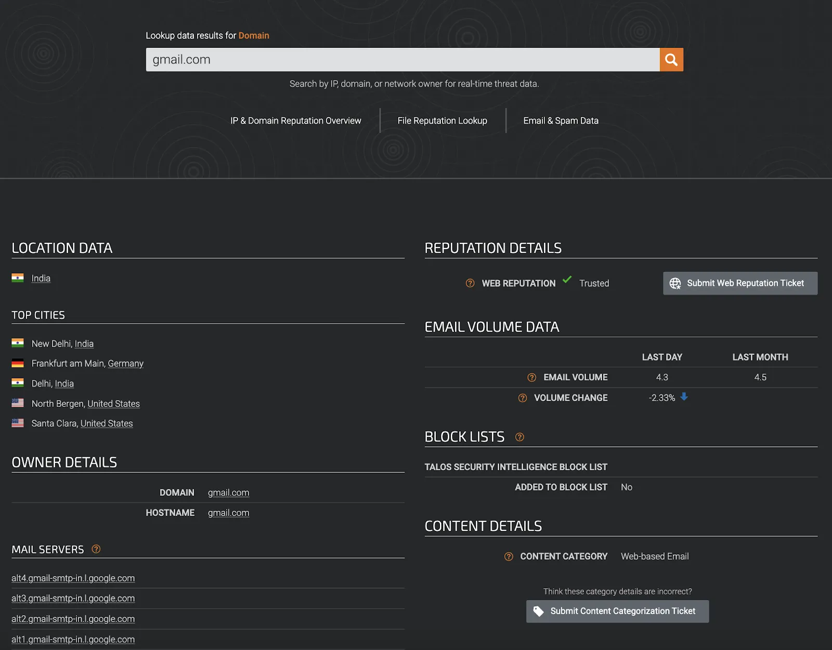Screen dimensions: 832x650
Task: Click the LAST DAY column header
Action: 662,357
